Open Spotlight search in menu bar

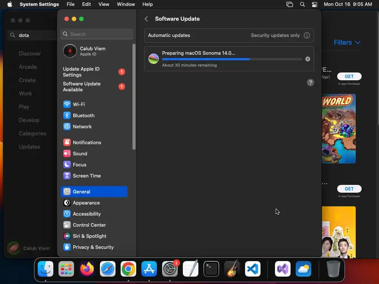click(302, 4)
